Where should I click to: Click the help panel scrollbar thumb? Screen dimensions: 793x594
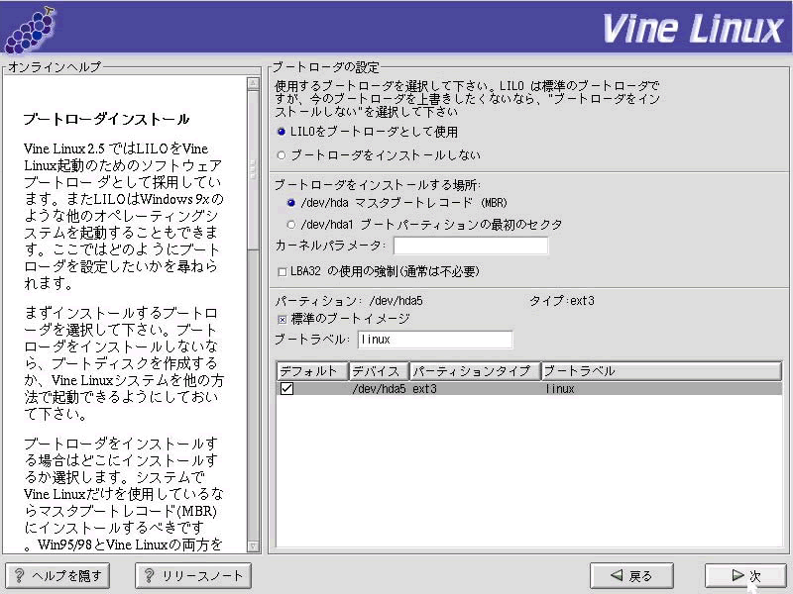(254, 169)
